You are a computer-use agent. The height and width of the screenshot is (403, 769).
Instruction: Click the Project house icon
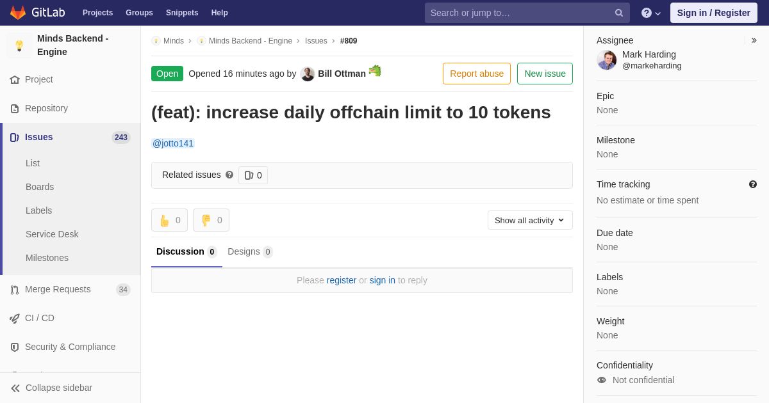coord(15,80)
